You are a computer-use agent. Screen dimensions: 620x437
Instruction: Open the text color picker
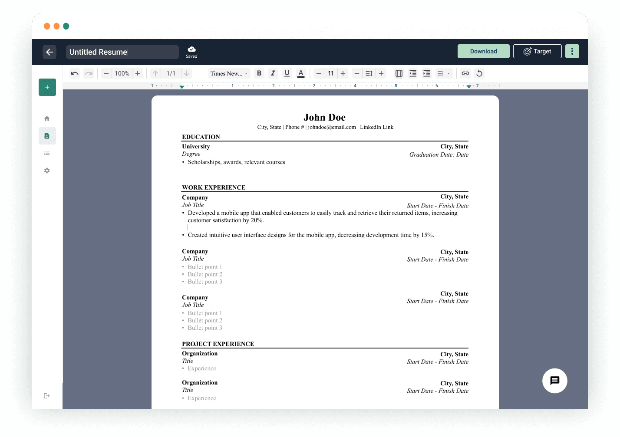point(301,73)
